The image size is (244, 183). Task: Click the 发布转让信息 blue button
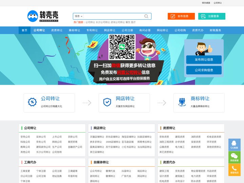pos(204,60)
